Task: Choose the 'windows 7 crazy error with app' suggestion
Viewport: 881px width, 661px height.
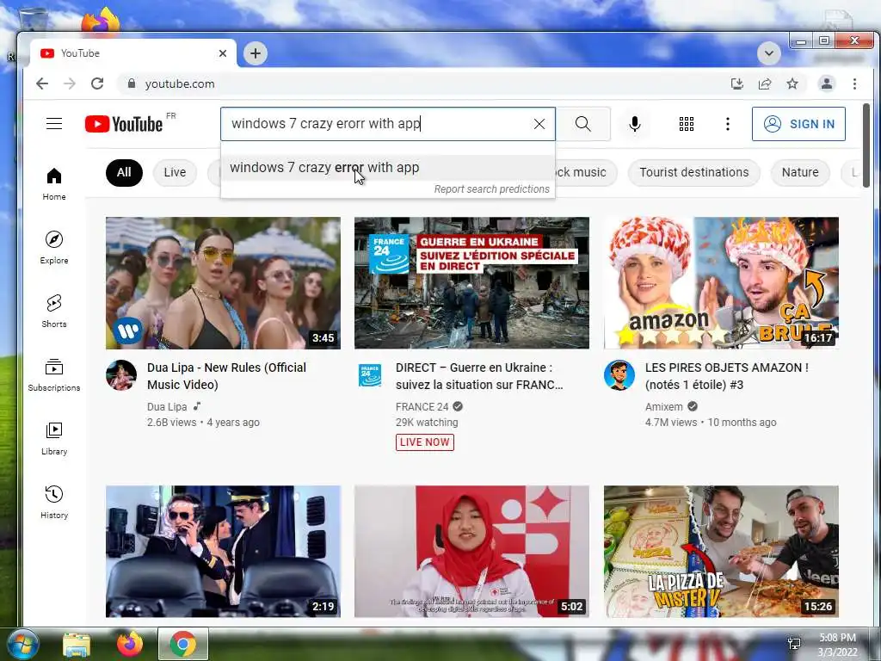Action: point(388,168)
